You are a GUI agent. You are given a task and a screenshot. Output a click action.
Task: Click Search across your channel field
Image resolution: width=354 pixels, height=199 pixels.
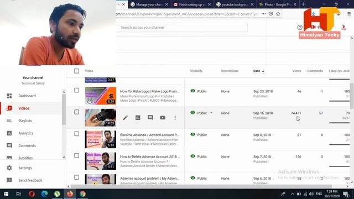(x=182, y=28)
